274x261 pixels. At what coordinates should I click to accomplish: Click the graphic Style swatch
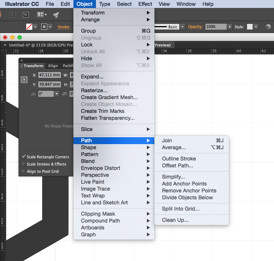click(x=250, y=27)
